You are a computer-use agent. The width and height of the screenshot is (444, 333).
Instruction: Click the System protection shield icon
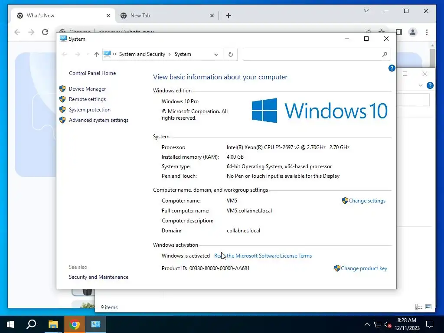pos(62,110)
